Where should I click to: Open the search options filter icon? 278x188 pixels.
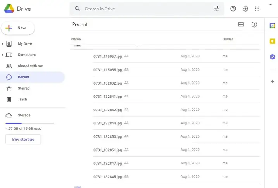(x=216, y=9)
